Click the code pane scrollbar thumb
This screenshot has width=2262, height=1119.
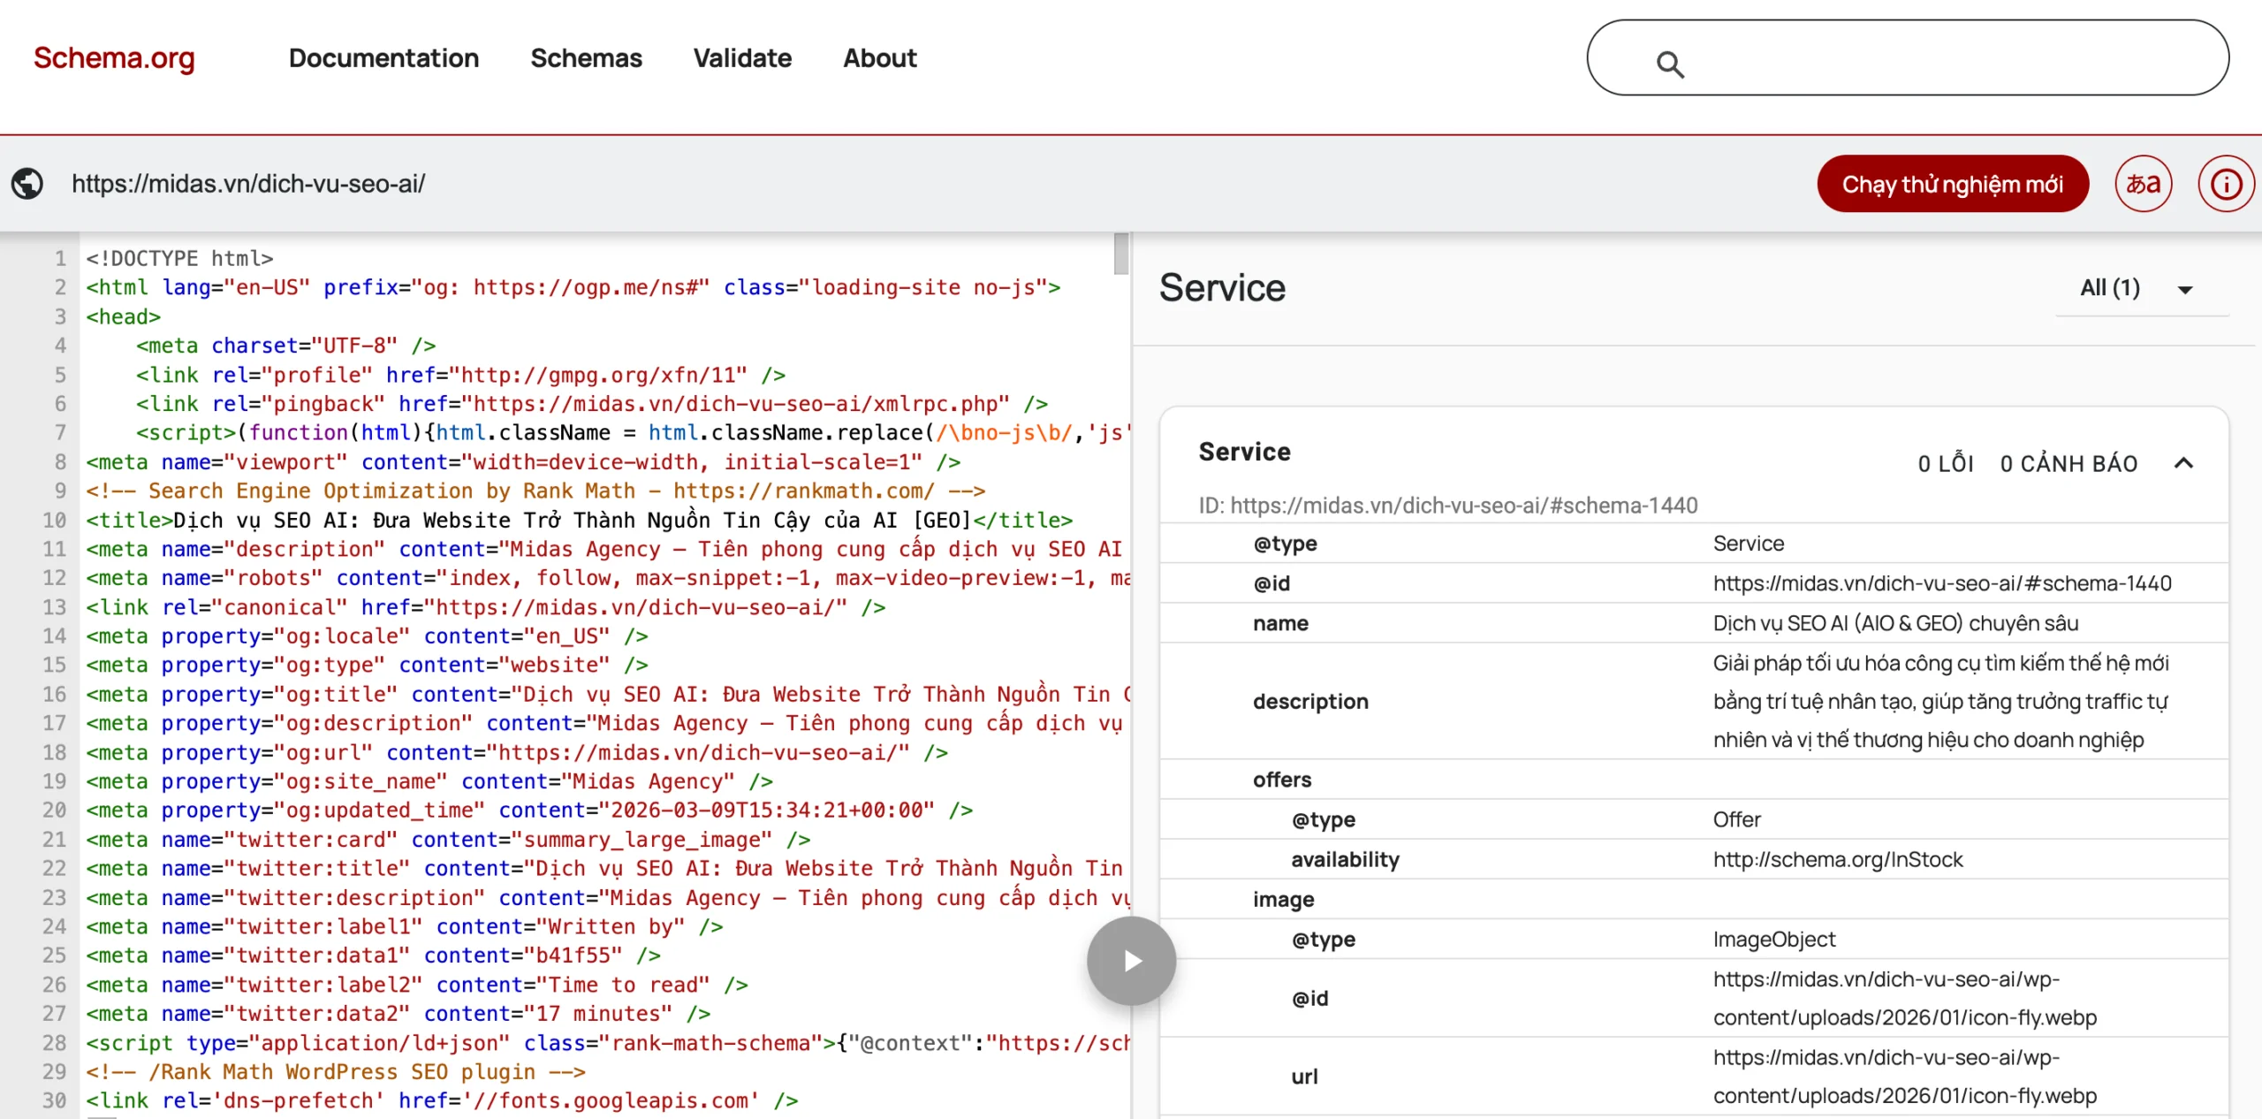[1120, 255]
